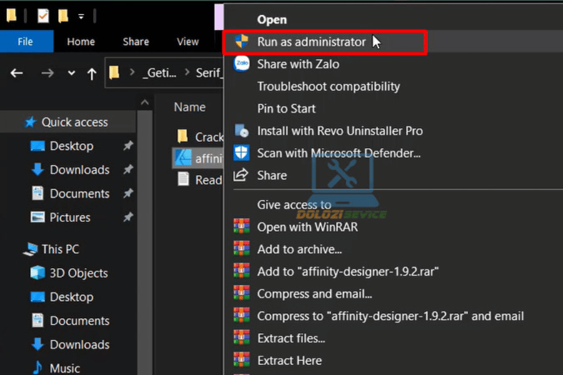This screenshot has width=563, height=375.
Task: Toggle pin on Quick access Pictures
Action: pyautogui.click(x=128, y=217)
